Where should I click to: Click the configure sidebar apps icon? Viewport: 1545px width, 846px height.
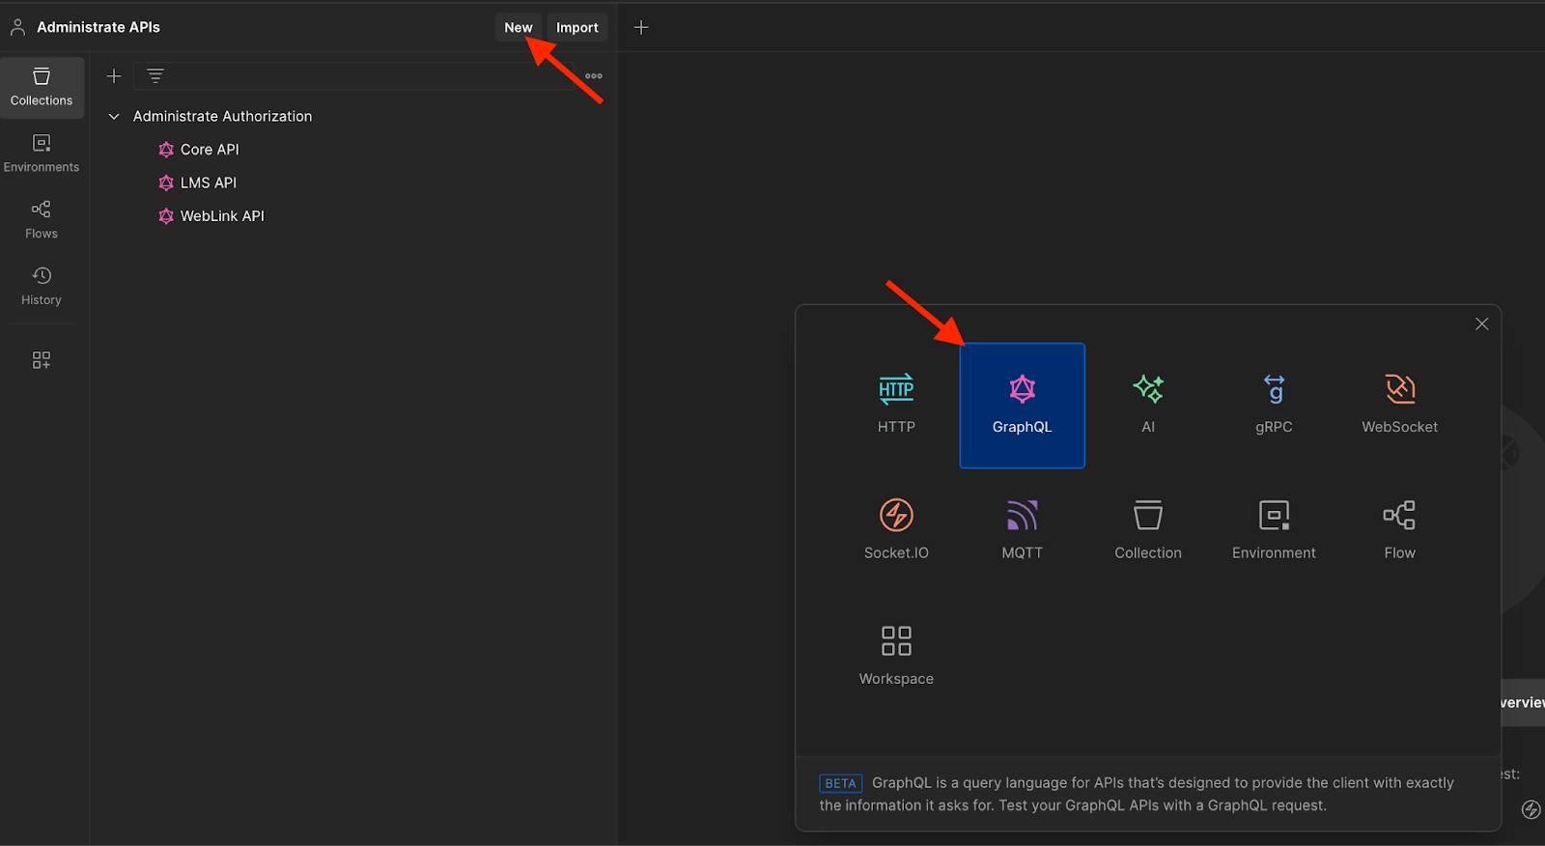point(42,360)
